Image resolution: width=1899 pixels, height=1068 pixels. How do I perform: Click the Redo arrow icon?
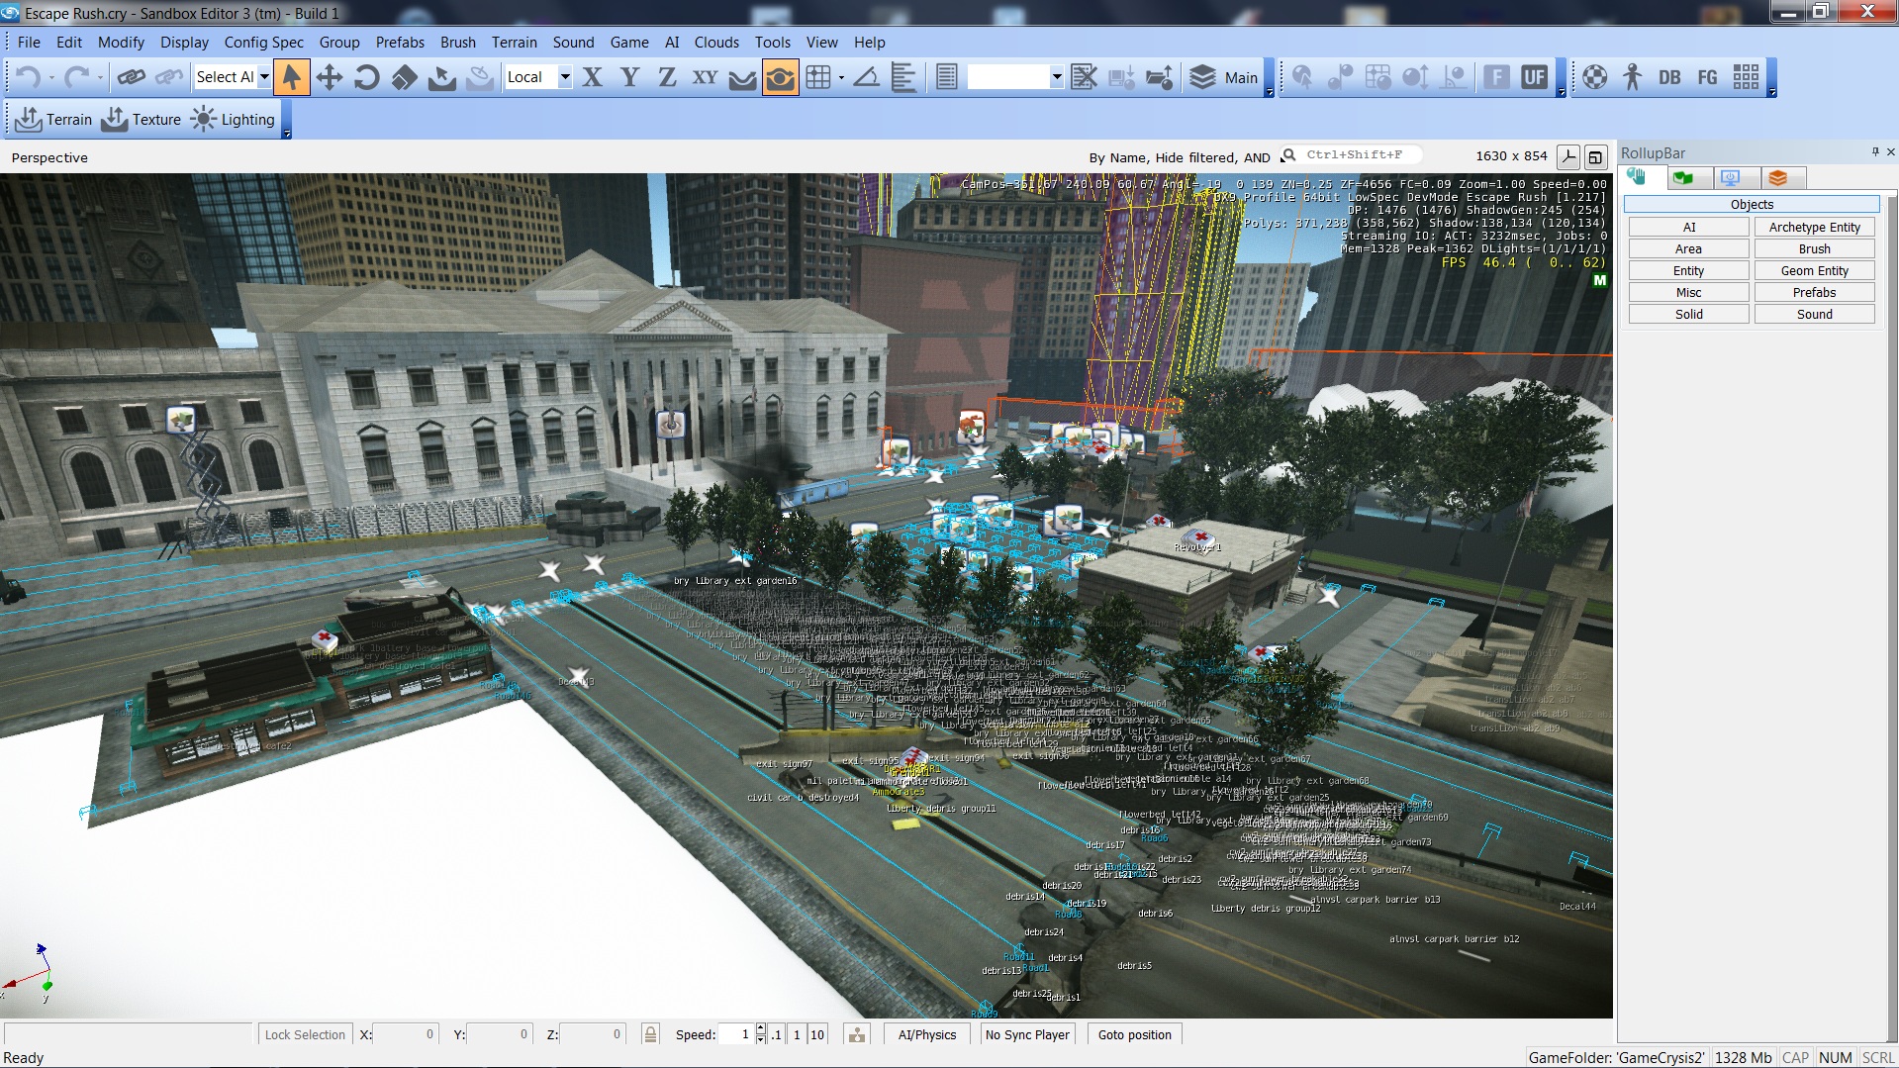(x=75, y=77)
